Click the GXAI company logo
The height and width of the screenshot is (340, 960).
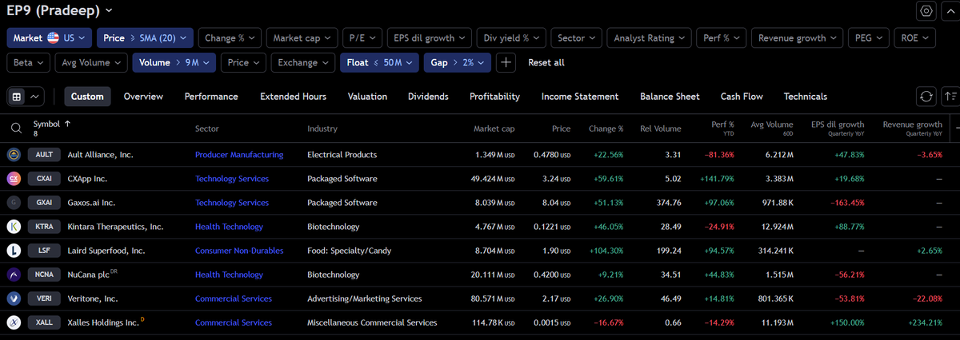[14, 203]
